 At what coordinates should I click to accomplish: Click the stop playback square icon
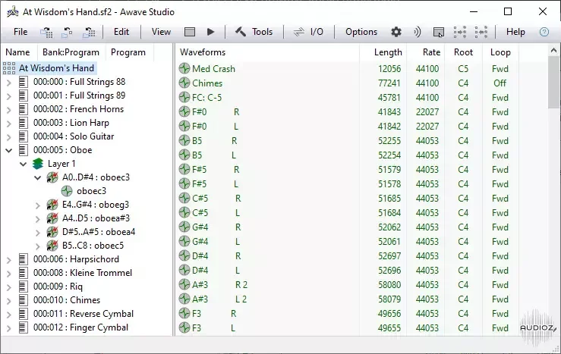190,32
